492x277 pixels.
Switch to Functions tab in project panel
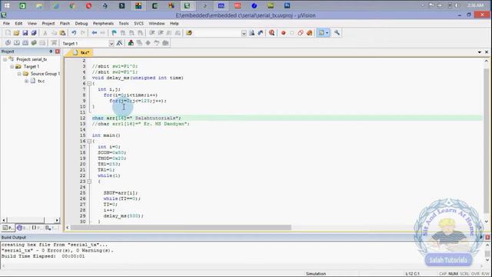pyautogui.click(x=36, y=228)
